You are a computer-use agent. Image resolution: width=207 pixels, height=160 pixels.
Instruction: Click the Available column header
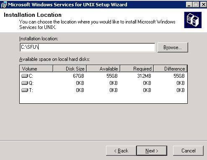click(103, 68)
